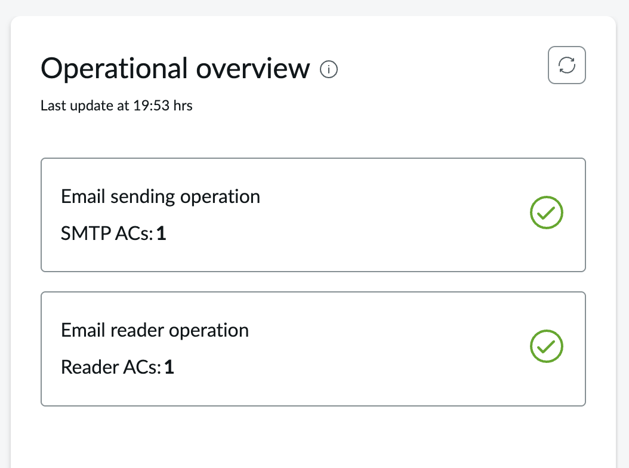Click green check icon for Email reader operation

pos(547,346)
